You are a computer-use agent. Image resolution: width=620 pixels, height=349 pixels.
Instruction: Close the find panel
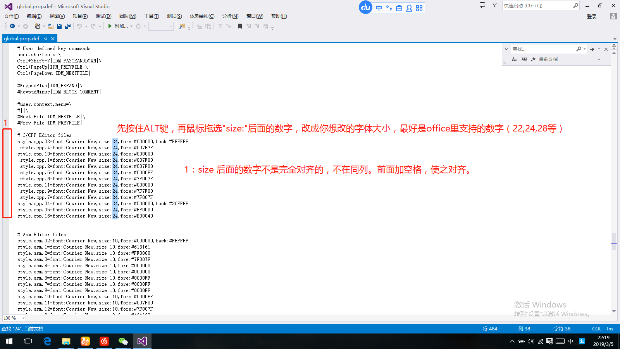[606, 49]
